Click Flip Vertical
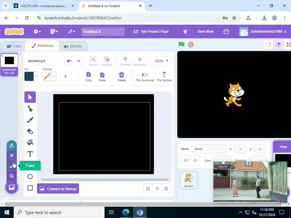 164,77
